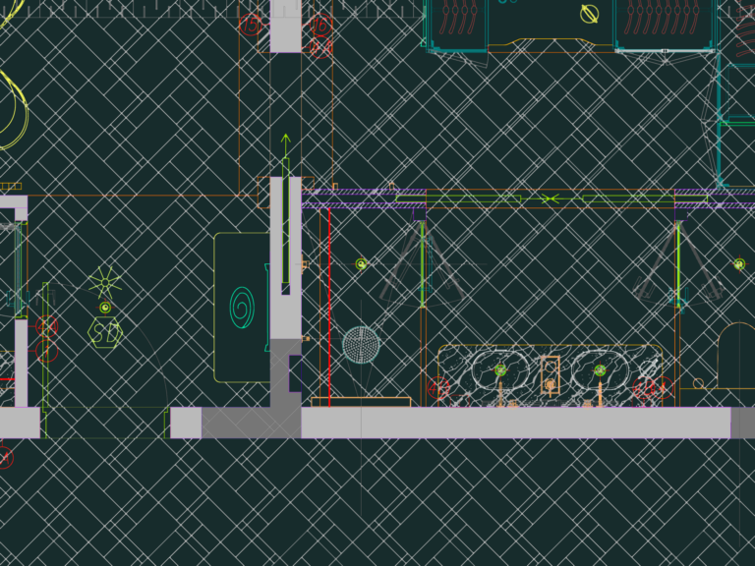Select the long light gray bottom wall
This screenshot has width=755, height=566.
(516, 423)
